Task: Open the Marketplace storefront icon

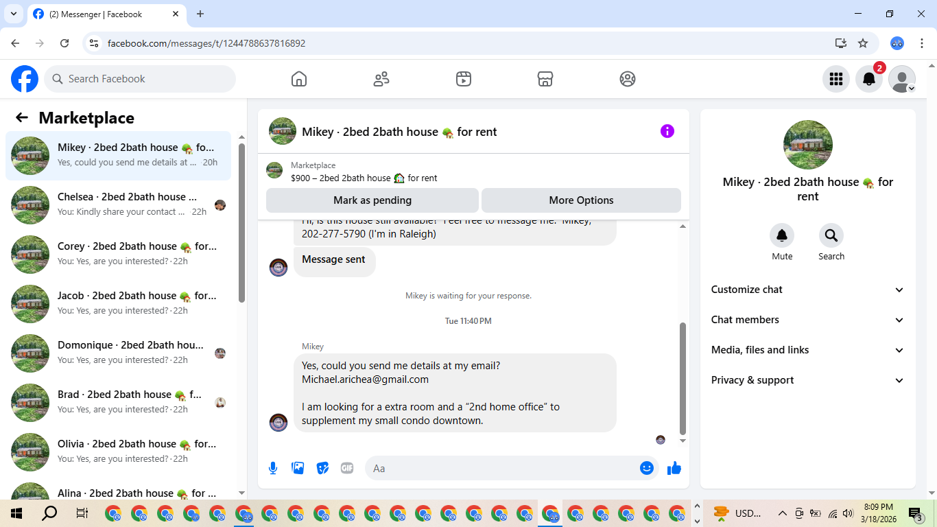Action: pyautogui.click(x=545, y=79)
